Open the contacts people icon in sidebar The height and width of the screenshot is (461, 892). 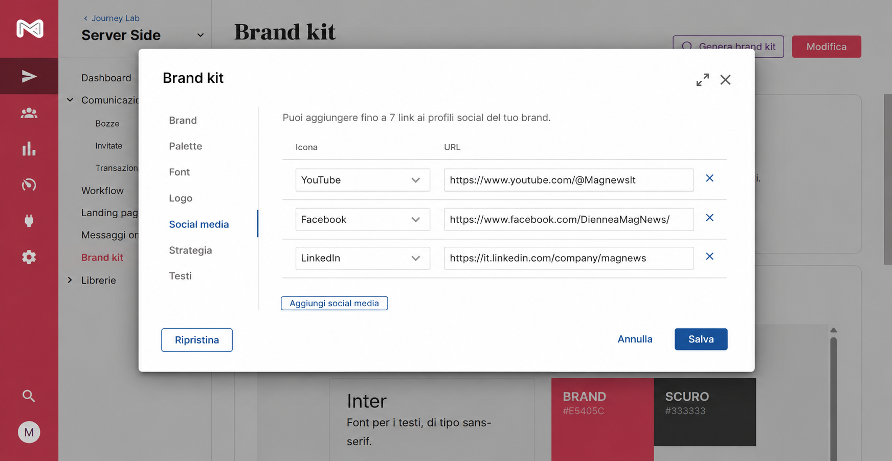click(29, 113)
